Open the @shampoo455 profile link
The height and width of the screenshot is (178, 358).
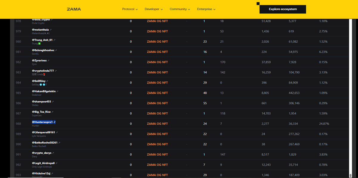[x=41, y=102]
